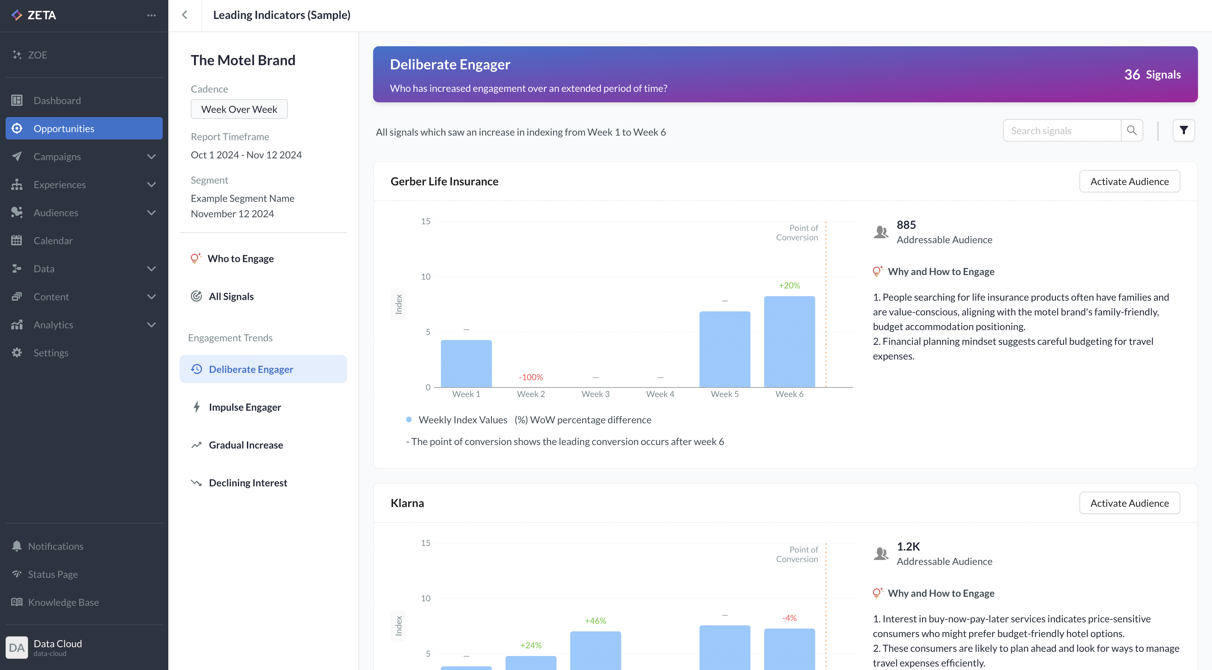Select Declining Interest trend
This screenshot has height=670, width=1212.
point(248,483)
